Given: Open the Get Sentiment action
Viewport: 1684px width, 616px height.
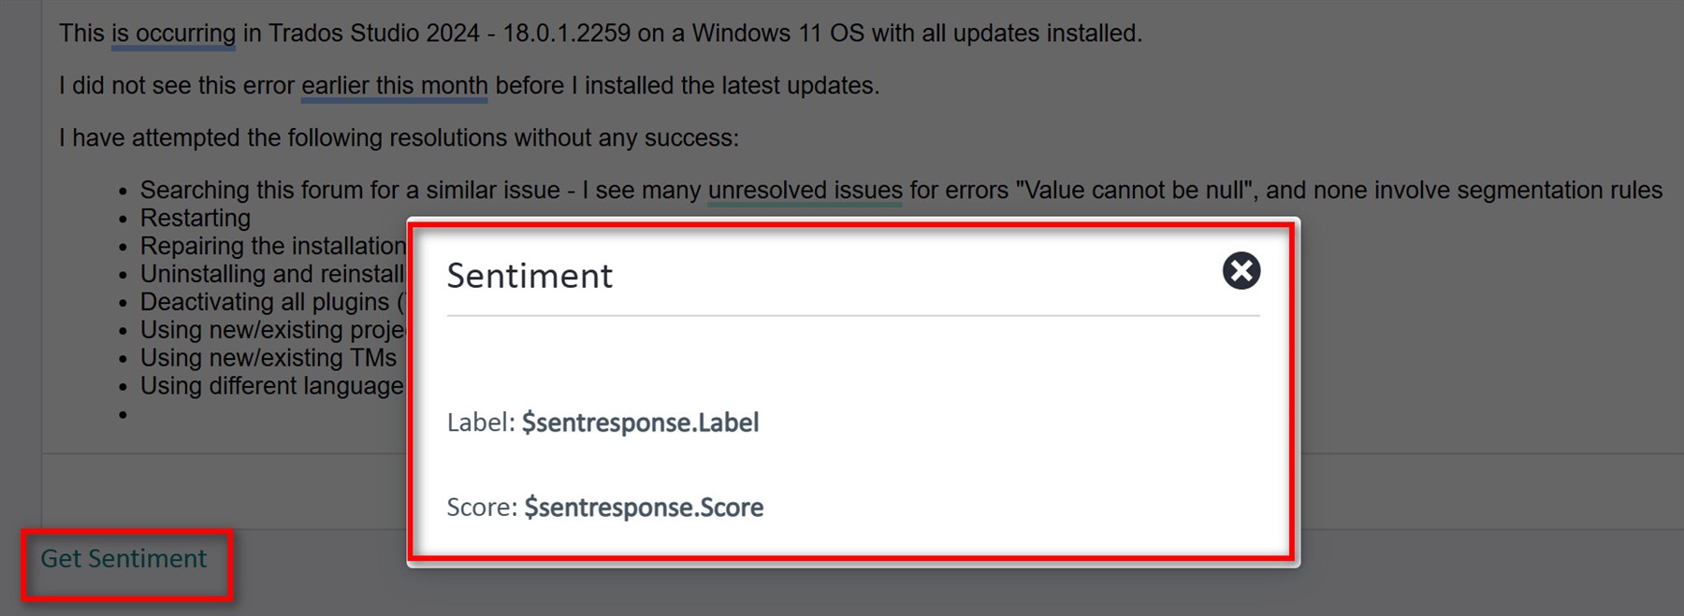Looking at the screenshot, I should point(125,558).
